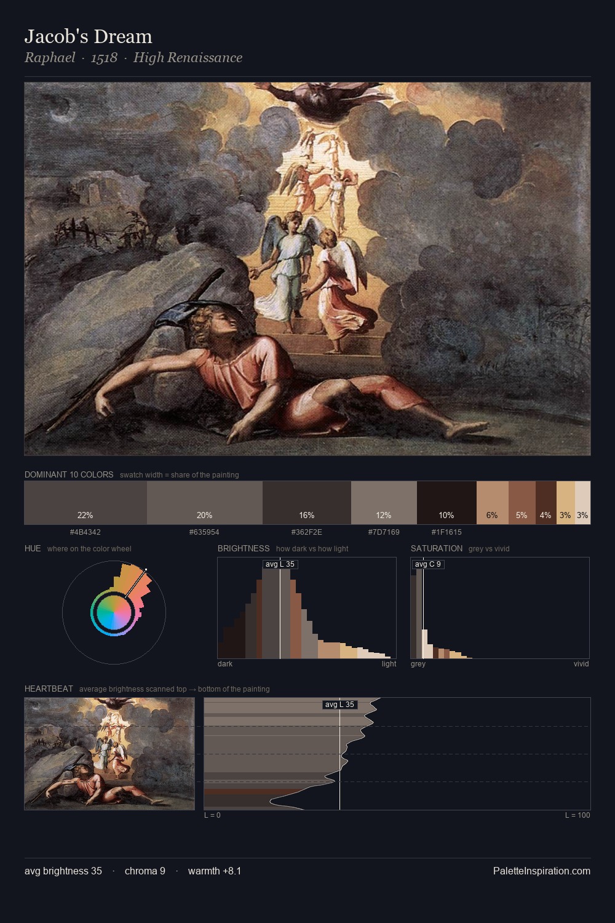Image resolution: width=615 pixels, height=923 pixels.
Task: Click 'warmth +8.1' in the footer
Action: pyautogui.click(x=215, y=871)
